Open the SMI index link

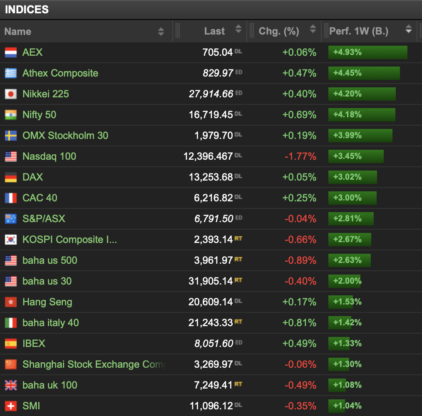tap(31, 406)
